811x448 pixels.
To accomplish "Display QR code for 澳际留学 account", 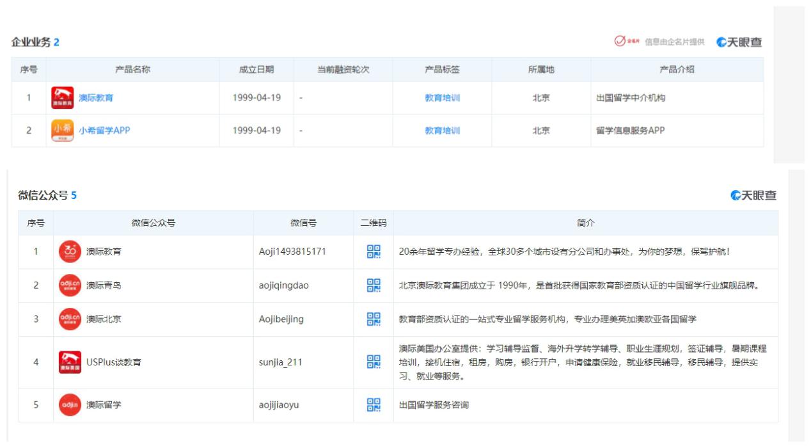I will coord(374,404).
